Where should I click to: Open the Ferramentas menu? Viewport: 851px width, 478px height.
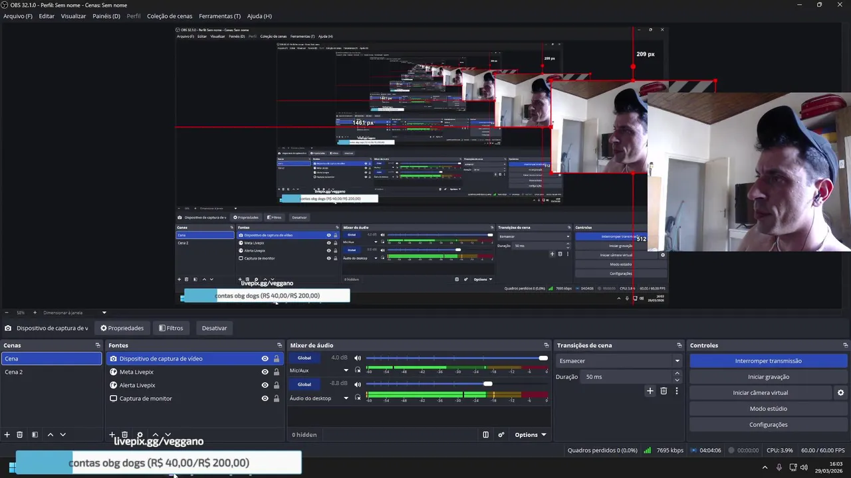coord(220,16)
